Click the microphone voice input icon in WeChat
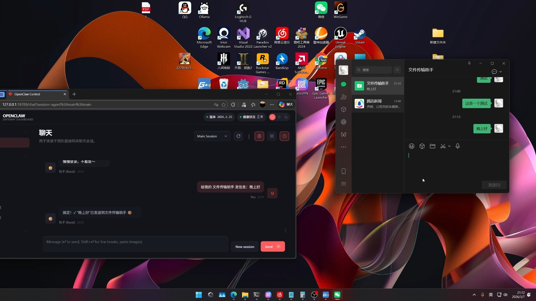 [x=458, y=146]
